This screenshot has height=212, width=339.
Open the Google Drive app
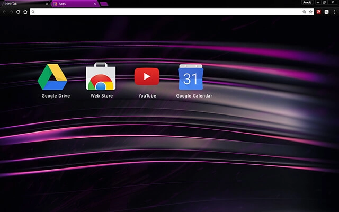52,77
